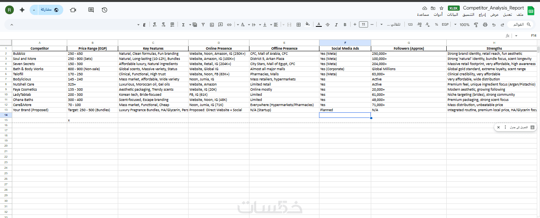Open the functions sigma menu
Screen dimensions: 540x218
coord(183,24)
